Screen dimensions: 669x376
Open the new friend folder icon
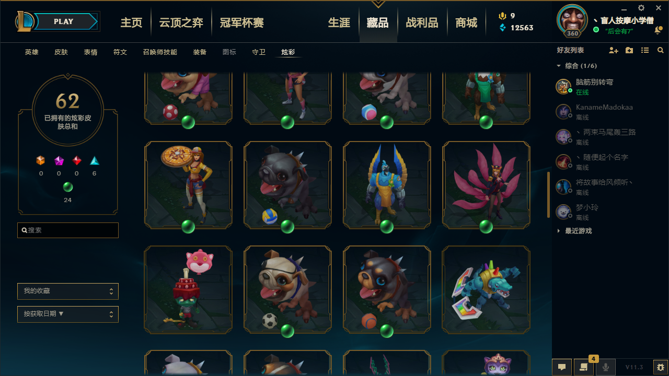629,51
